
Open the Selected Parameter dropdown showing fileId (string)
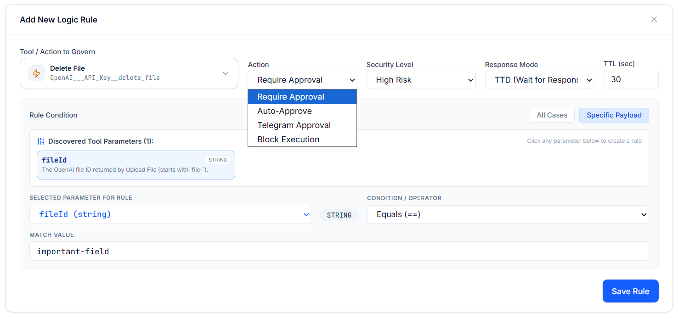point(170,214)
